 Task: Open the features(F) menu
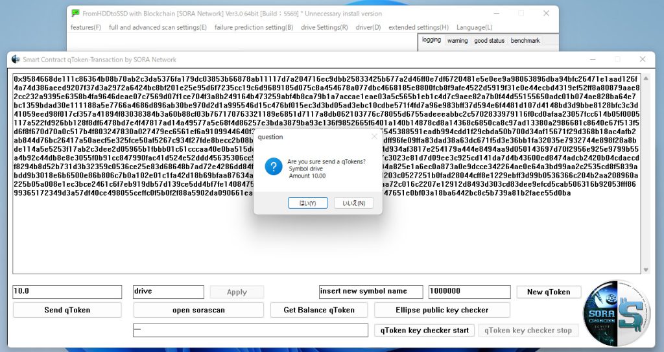(86, 27)
